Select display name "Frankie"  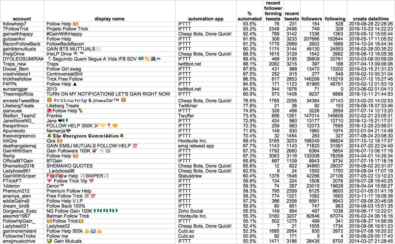click(54, 116)
